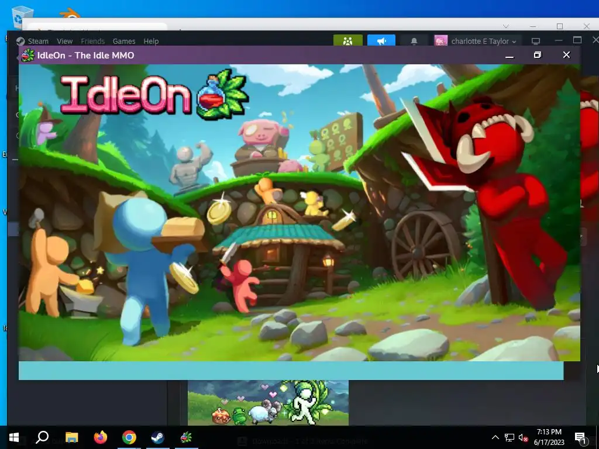This screenshot has height=449, width=599.
Task: Switch to Steam Big Picture mode icon
Action: 536,42
